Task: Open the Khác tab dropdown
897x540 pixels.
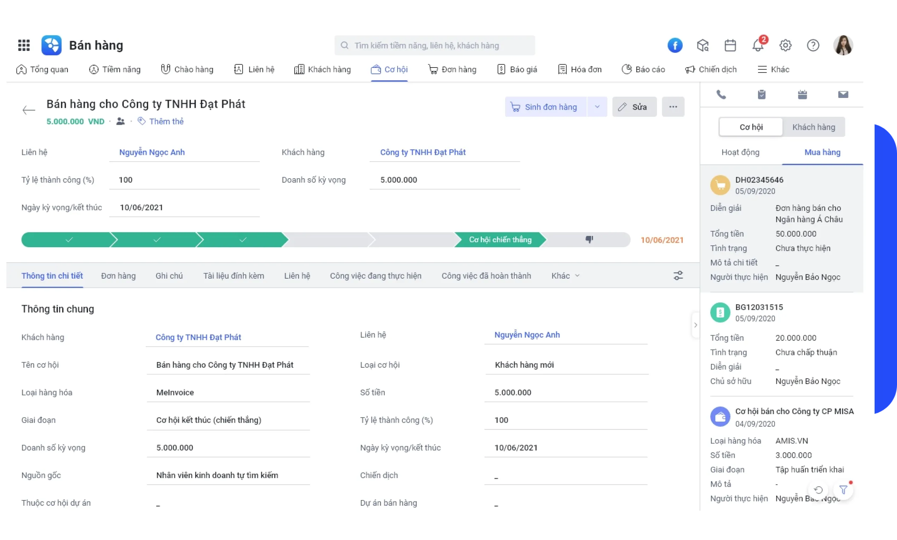Action: pyautogui.click(x=566, y=276)
